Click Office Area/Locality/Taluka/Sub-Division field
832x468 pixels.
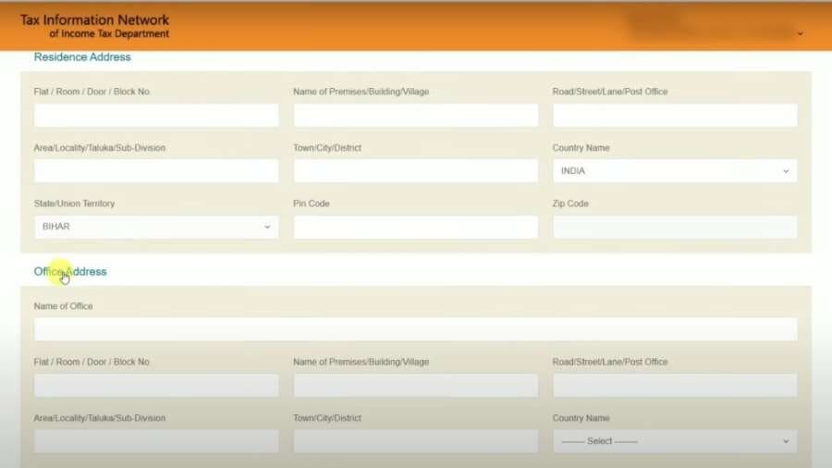coord(156,441)
